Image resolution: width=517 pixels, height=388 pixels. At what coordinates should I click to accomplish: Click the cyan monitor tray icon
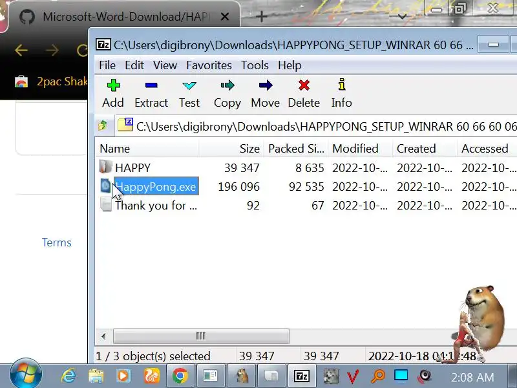pos(401,376)
